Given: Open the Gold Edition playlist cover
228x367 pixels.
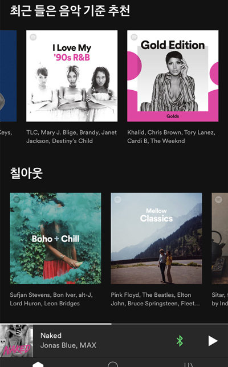Looking at the screenshot, I should [173, 76].
